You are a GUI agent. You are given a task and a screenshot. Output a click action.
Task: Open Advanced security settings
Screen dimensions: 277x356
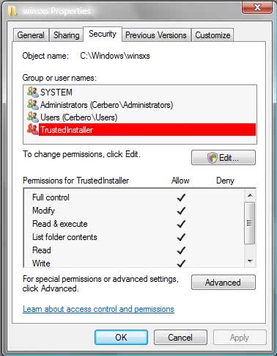[224, 283]
